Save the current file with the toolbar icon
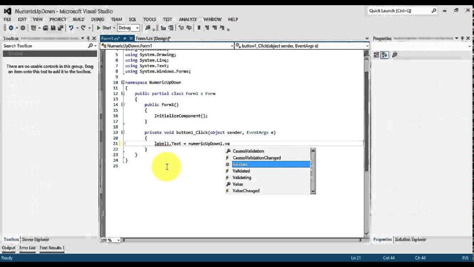 point(53,28)
